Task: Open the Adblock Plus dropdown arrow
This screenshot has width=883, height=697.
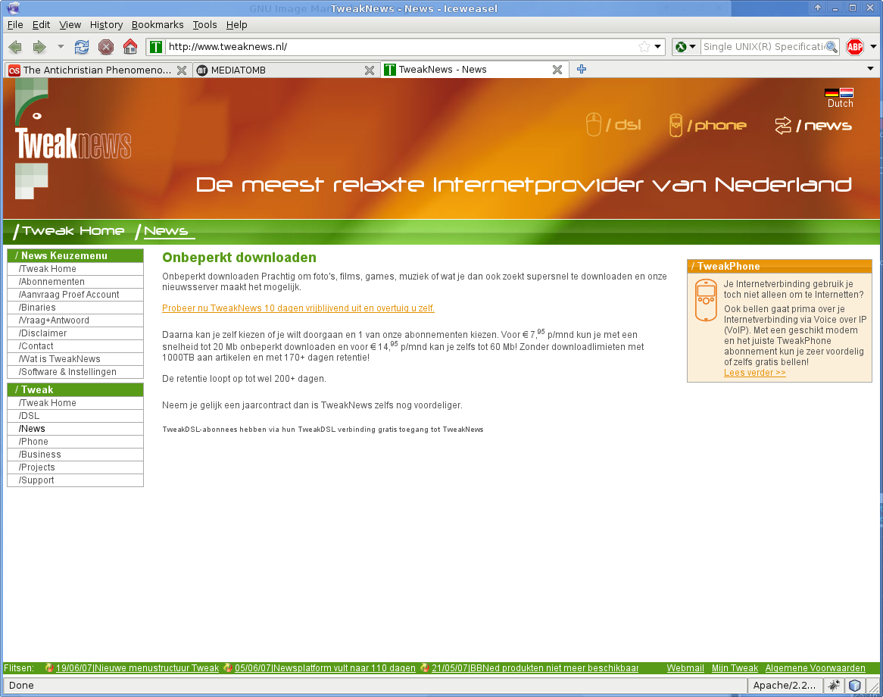Action: (x=873, y=47)
